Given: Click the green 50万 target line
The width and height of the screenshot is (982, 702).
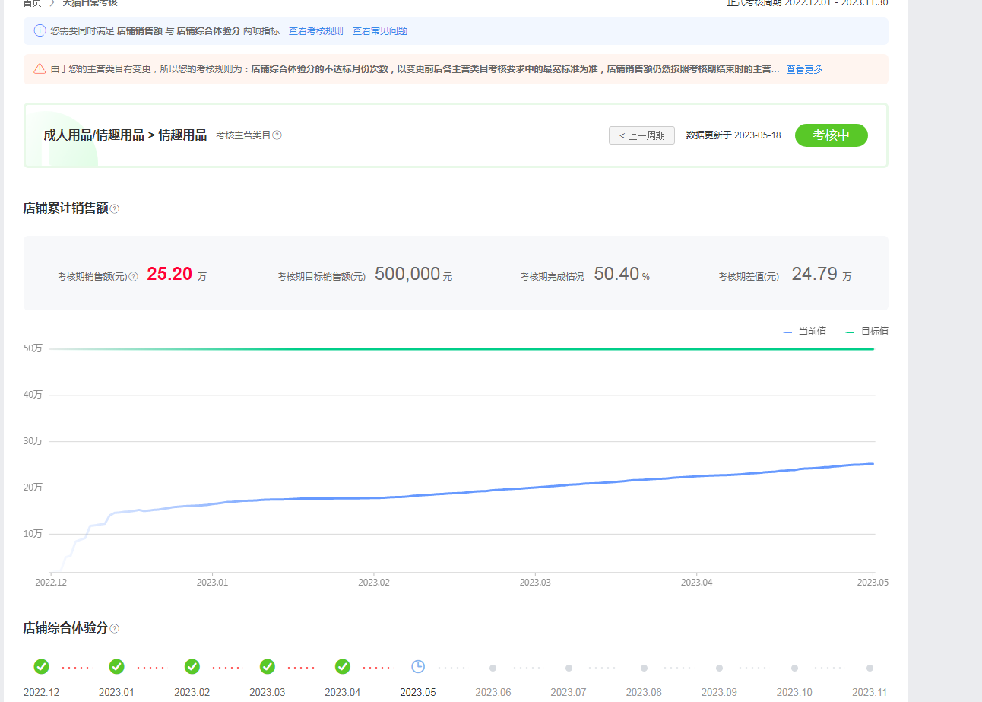Looking at the screenshot, I should click(461, 349).
